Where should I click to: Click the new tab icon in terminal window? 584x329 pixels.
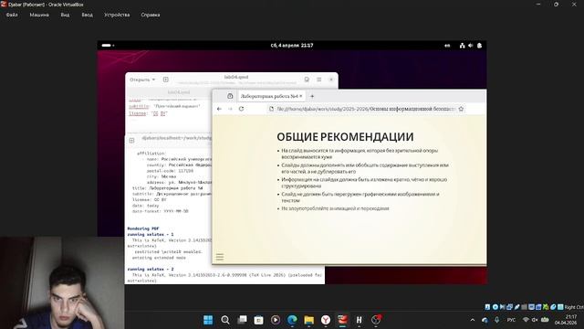pos(131,140)
